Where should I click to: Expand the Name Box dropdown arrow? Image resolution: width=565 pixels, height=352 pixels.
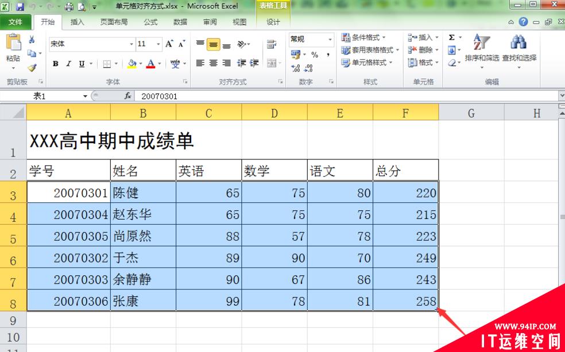[x=86, y=96]
